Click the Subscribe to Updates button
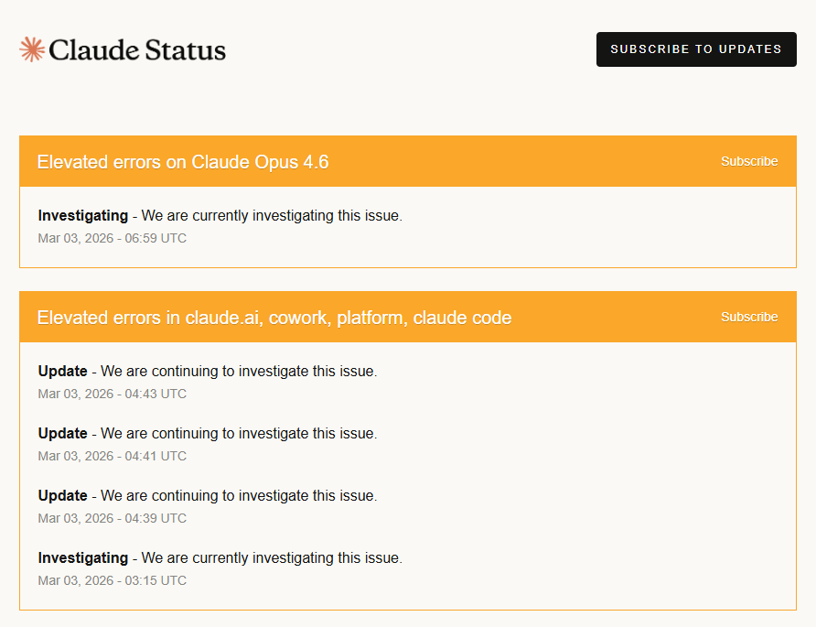816x627 pixels. 696,49
